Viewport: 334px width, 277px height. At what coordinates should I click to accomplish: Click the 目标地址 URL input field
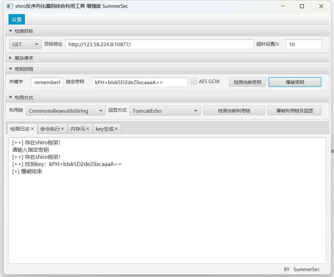click(159, 44)
